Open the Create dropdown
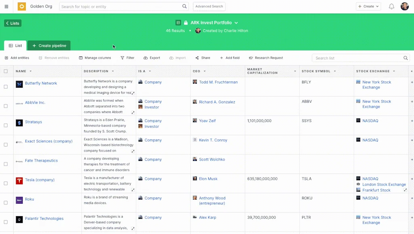The image size is (414, 234). click(x=368, y=6)
